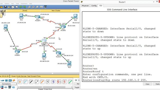Select Router0 device on canvas
Screen dimensions: 160x90
click(x=17, y=51)
